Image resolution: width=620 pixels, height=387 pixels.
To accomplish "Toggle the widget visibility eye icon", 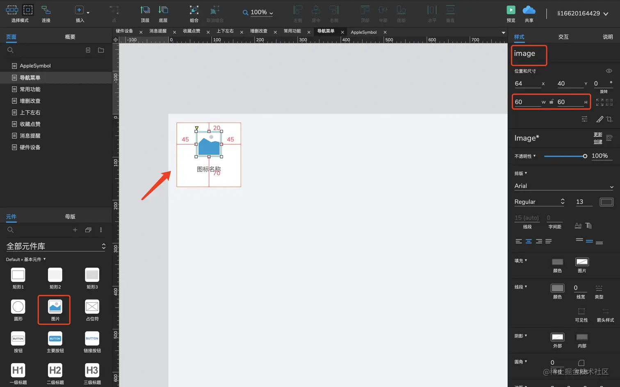I will point(609,71).
